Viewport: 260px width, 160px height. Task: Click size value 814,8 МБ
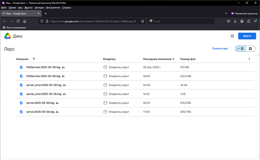click(x=185, y=103)
